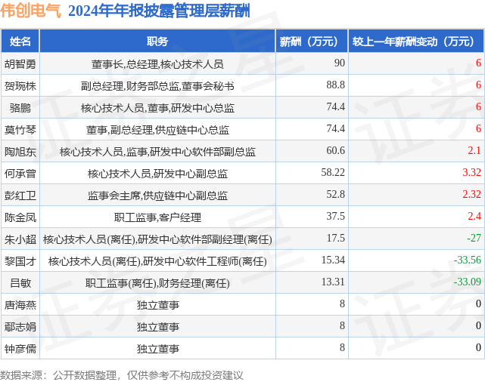This screenshot has width=485, height=382.
Task: Click salary change value -27
Action: tap(474, 239)
